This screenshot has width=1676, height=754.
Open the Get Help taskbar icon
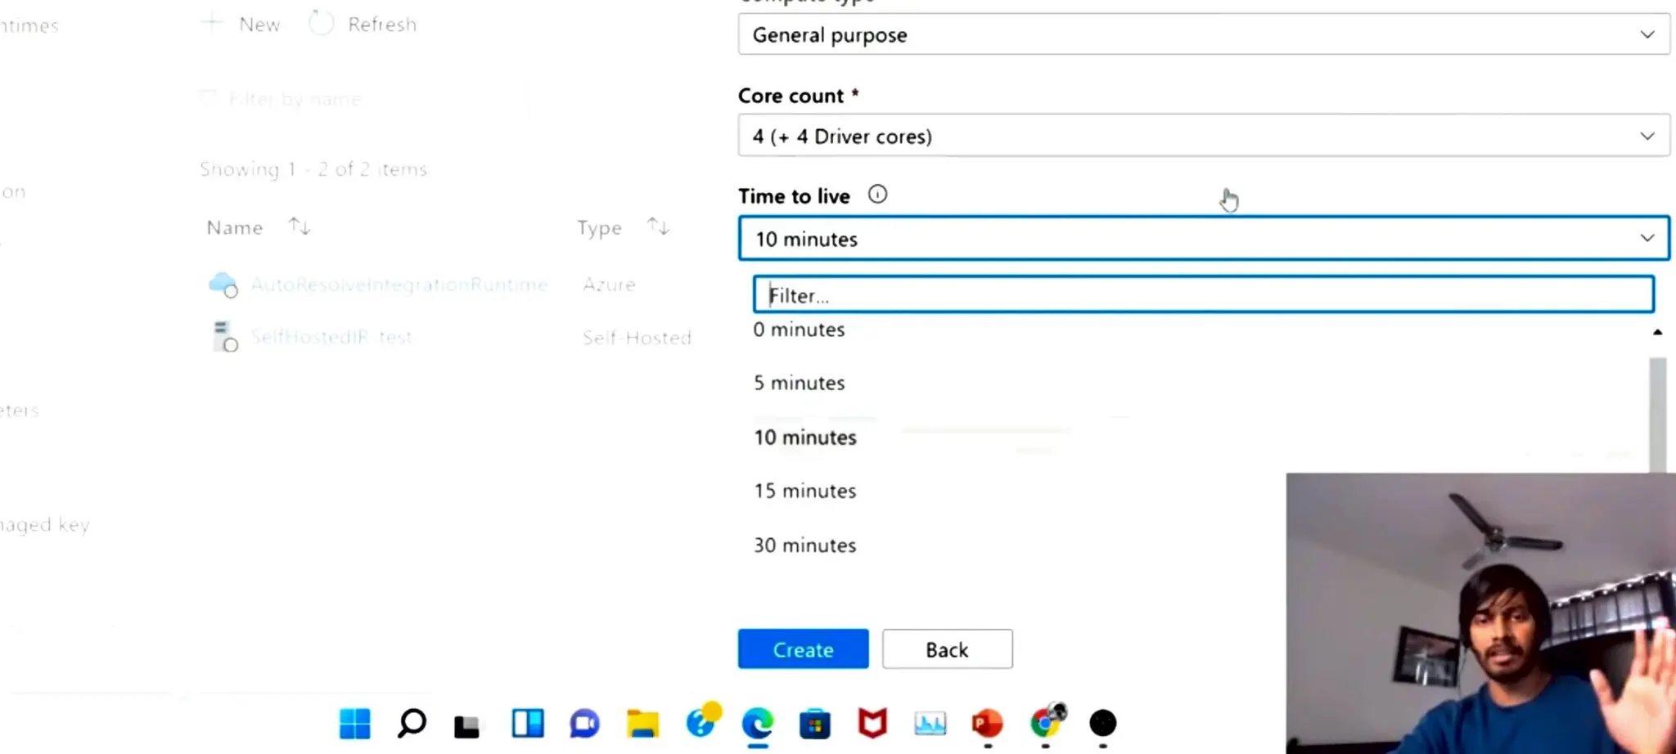pyautogui.click(x=702, y=720)
